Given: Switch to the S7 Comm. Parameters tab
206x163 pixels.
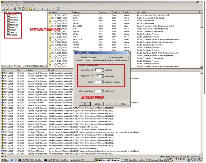Looking at the screenshot, I should coord(89,57).
